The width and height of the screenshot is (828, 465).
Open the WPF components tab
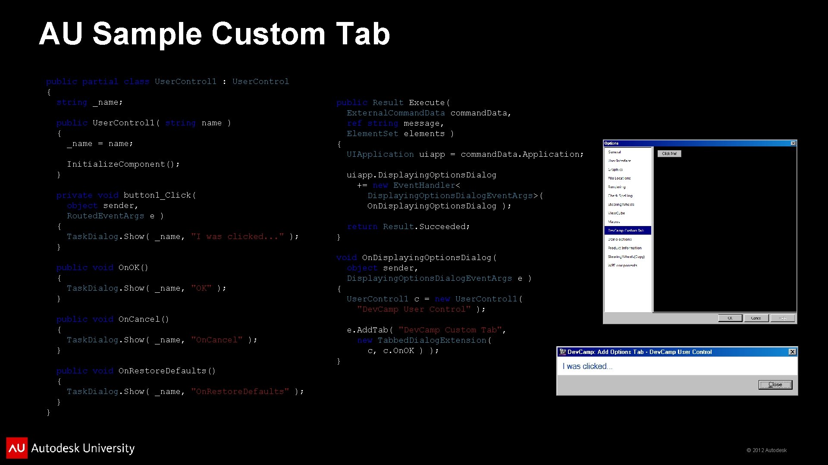click(622, 266)
